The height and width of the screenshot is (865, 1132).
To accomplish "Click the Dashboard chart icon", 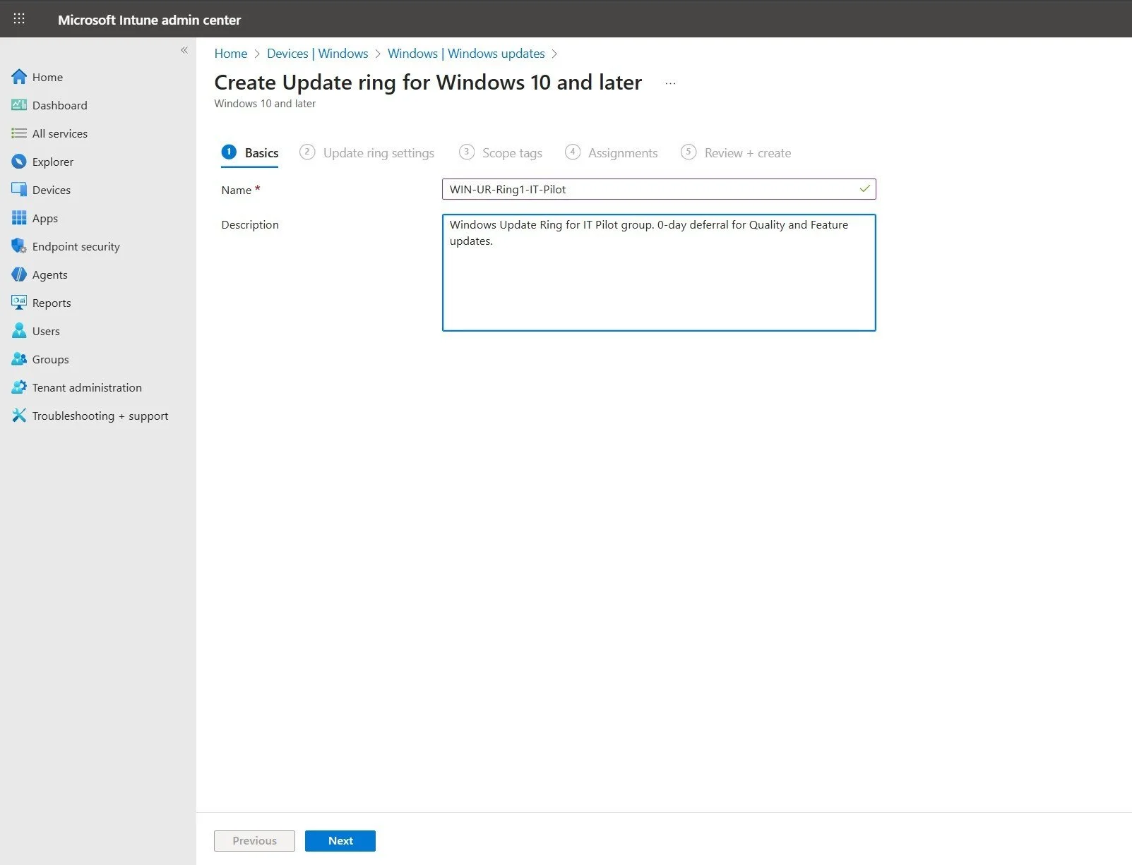I will coord(19,105).
